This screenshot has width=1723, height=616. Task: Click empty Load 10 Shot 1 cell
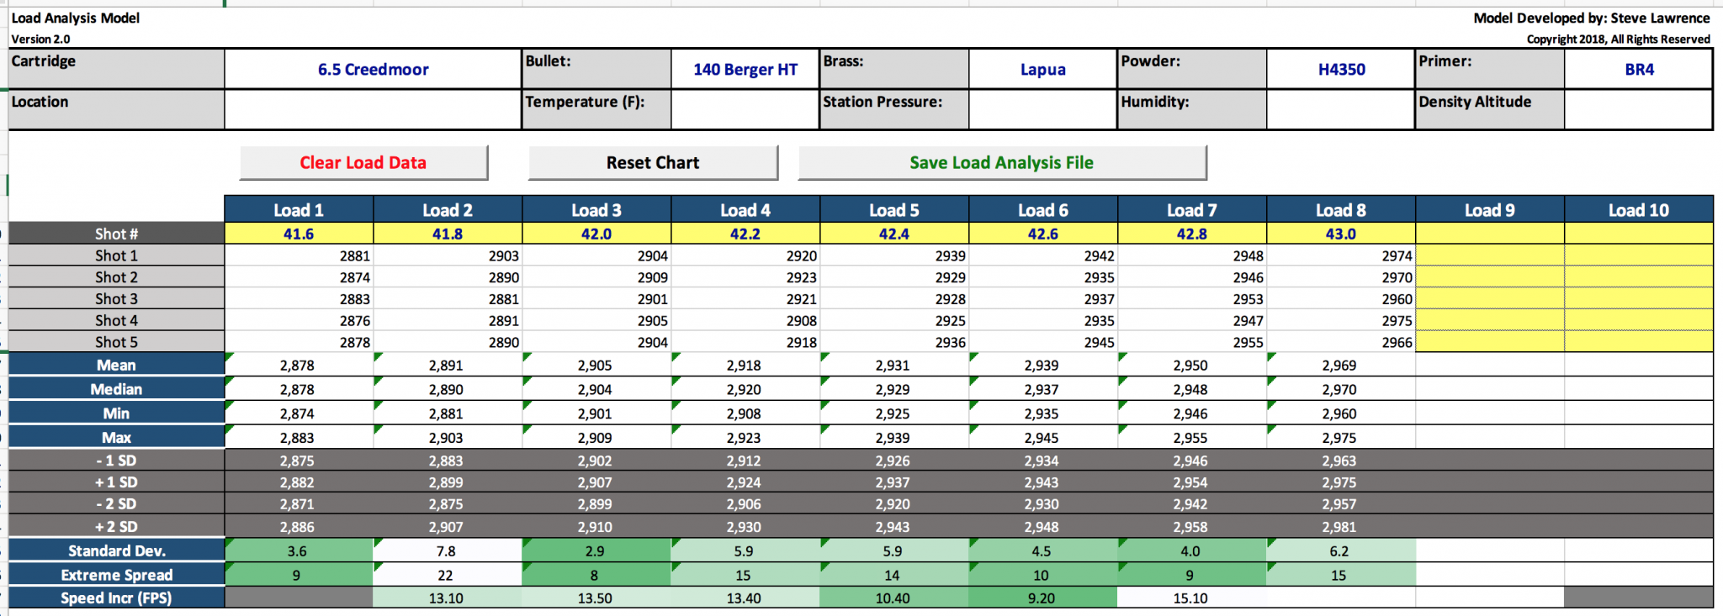pyautogui.click(x=1639, y=255)
